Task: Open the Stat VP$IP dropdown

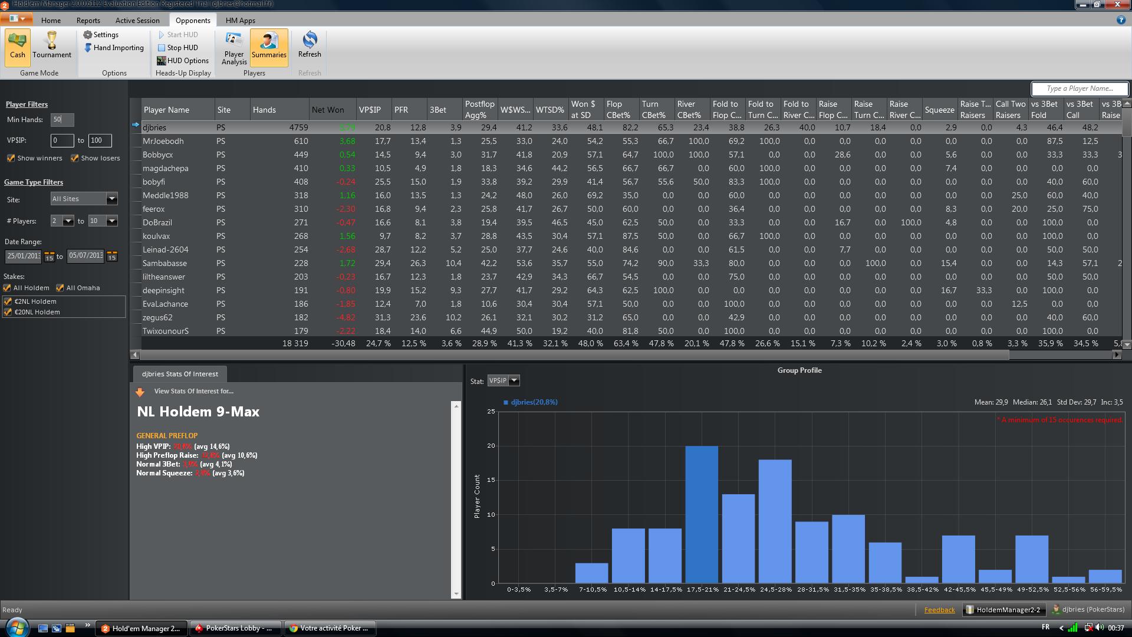Action: coord(514,381)
